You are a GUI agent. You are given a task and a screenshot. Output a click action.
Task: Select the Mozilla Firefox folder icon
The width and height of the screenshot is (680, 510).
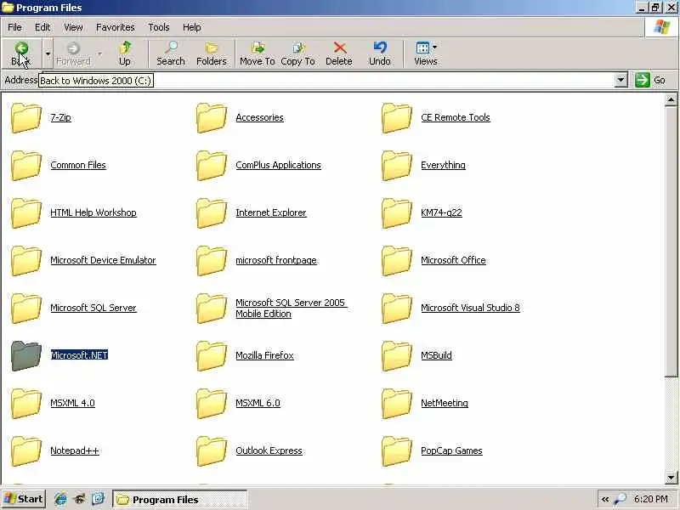[211, 355]
